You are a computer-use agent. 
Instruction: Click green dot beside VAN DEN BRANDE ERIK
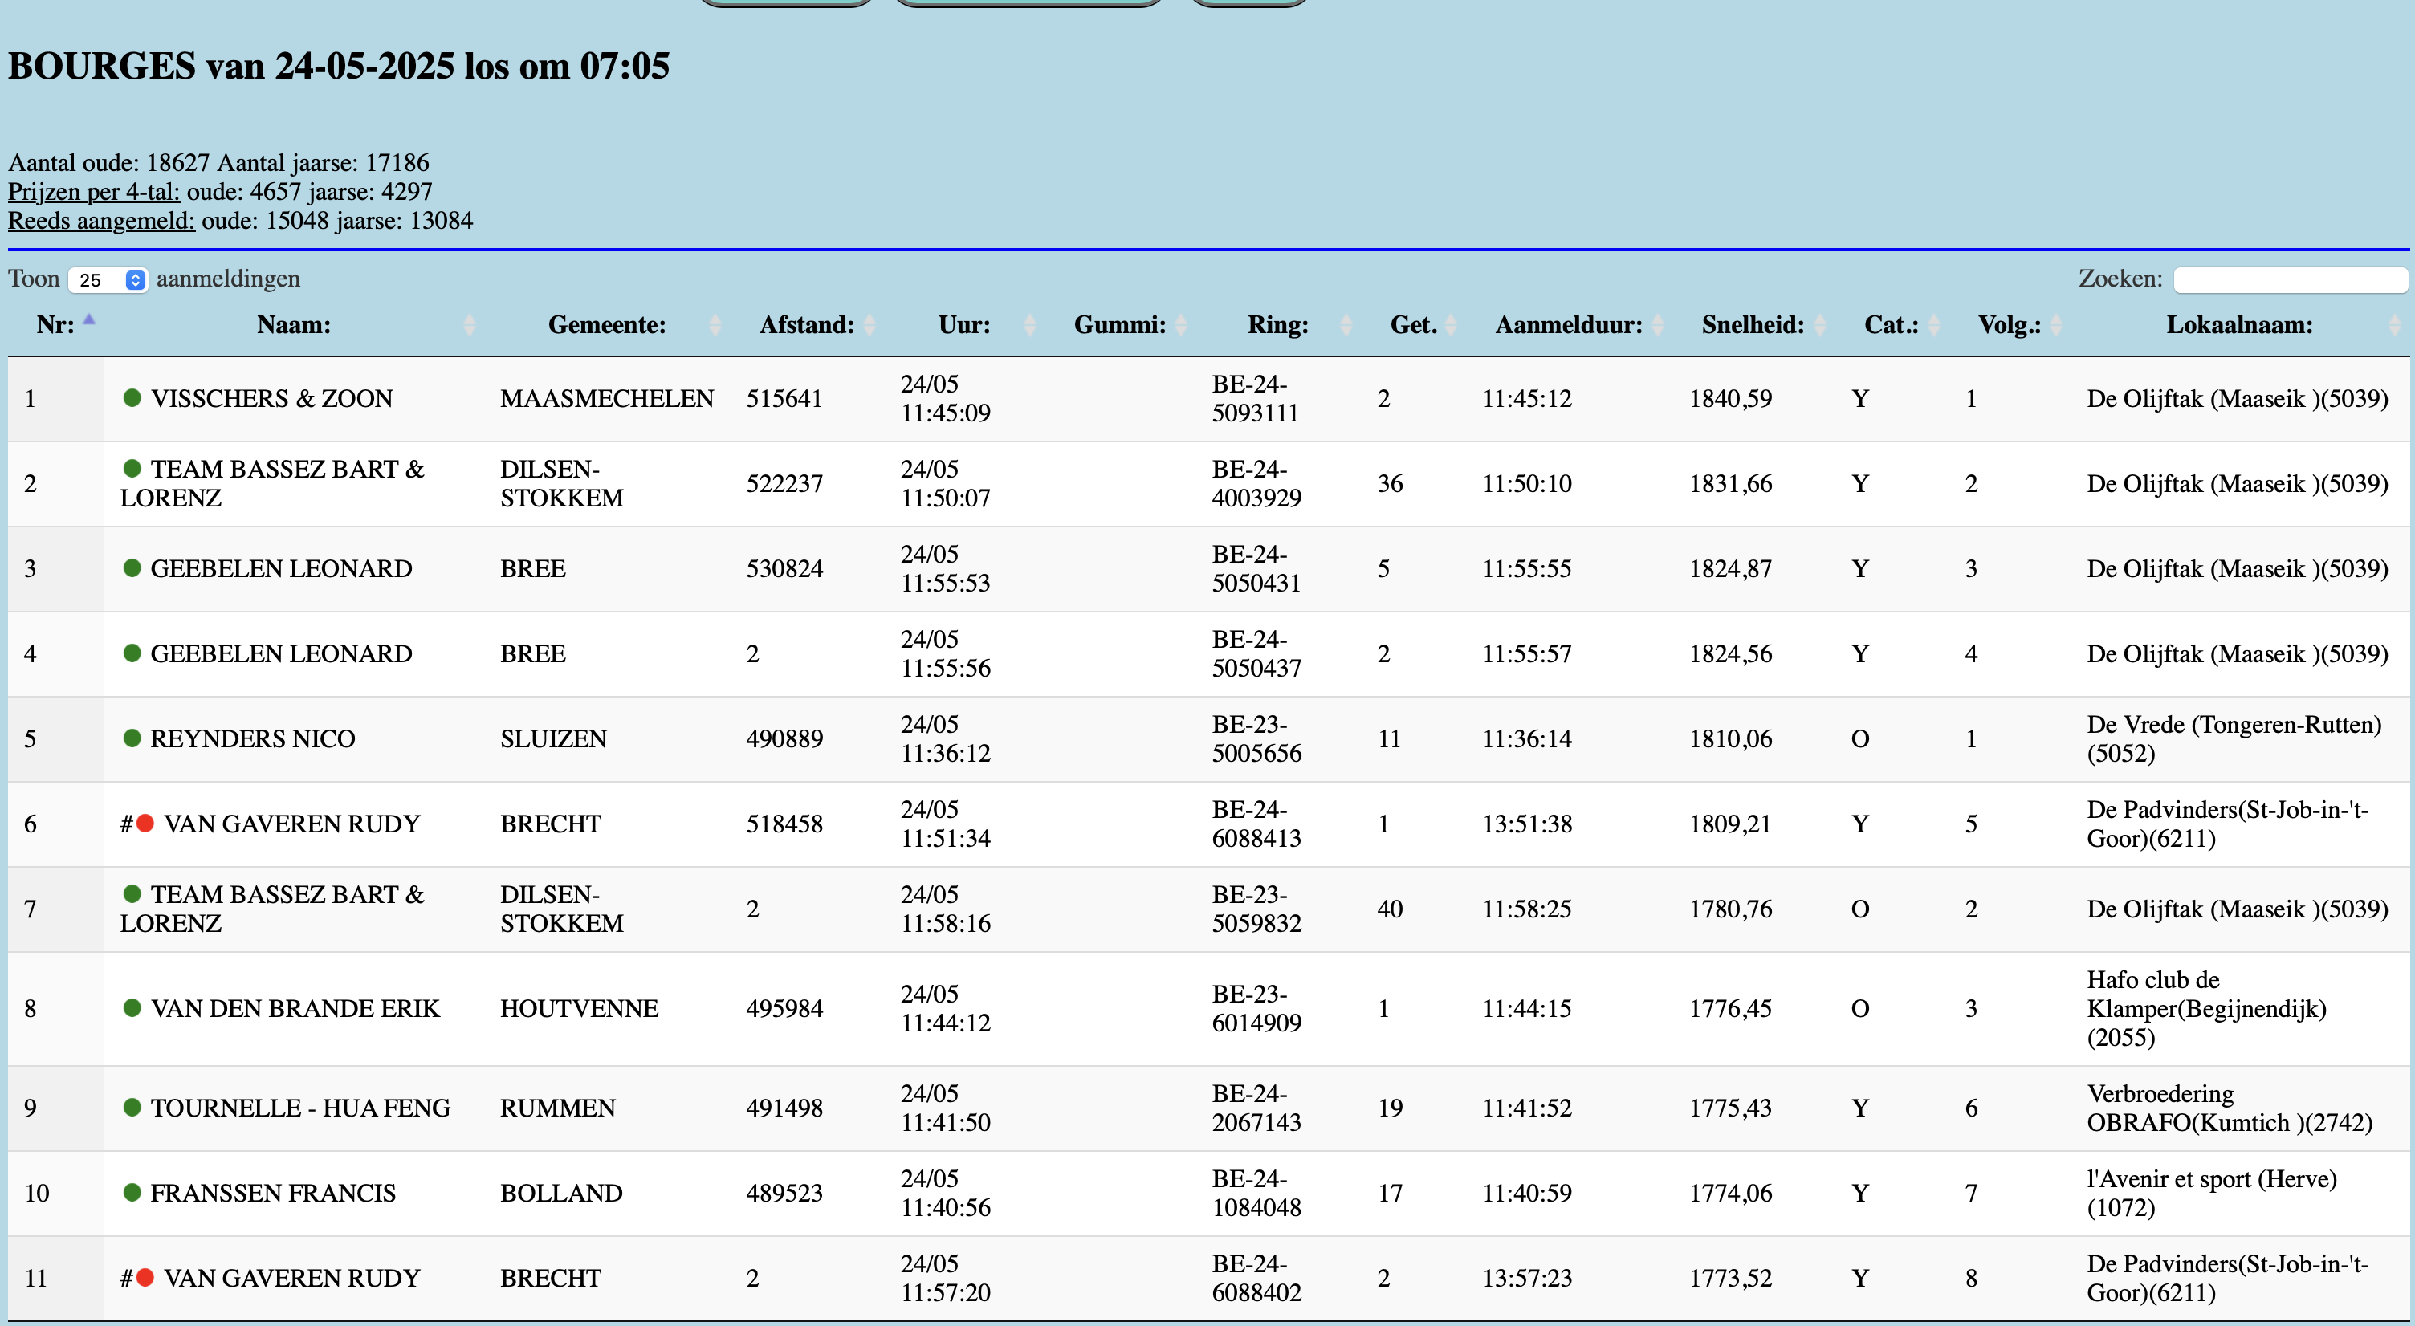pyautogui.click(x=132, y=1008)
